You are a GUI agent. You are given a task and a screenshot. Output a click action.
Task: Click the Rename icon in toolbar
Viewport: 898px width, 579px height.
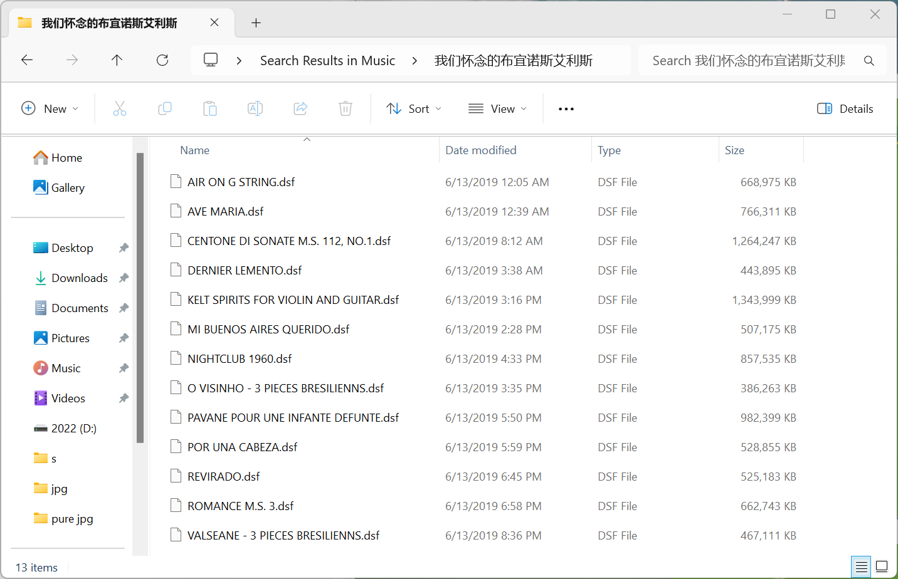coord(255,108)
